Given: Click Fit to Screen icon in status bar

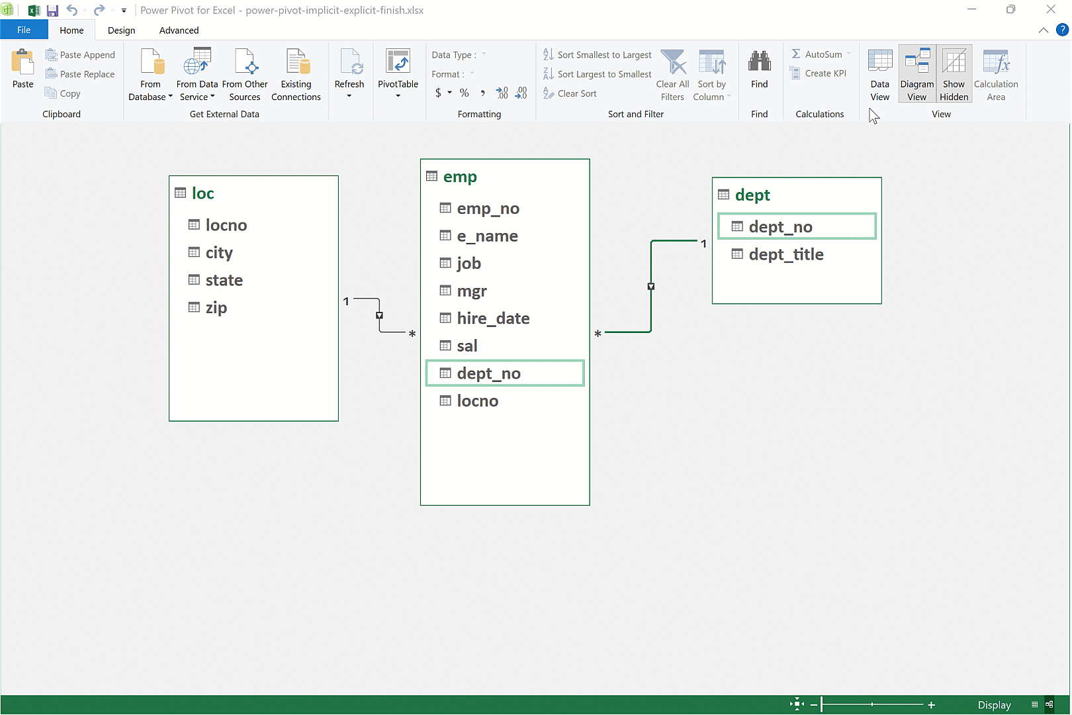Looking at the screenshot, I should coord(797,704).
